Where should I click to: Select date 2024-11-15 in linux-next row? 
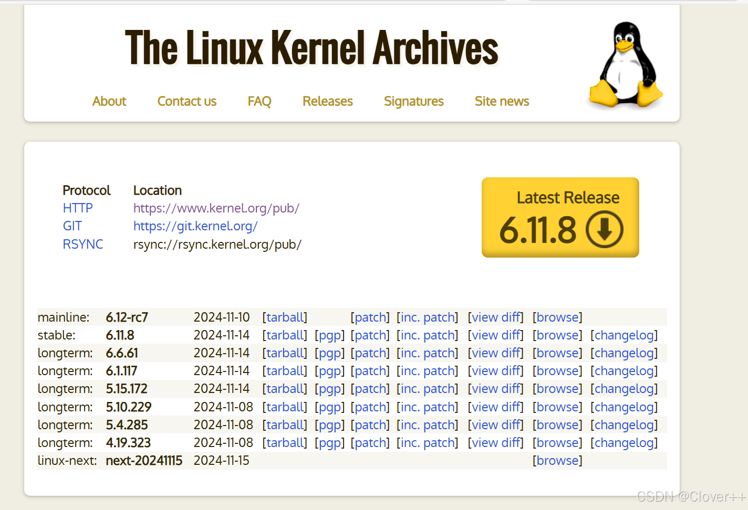pos(222,461)
